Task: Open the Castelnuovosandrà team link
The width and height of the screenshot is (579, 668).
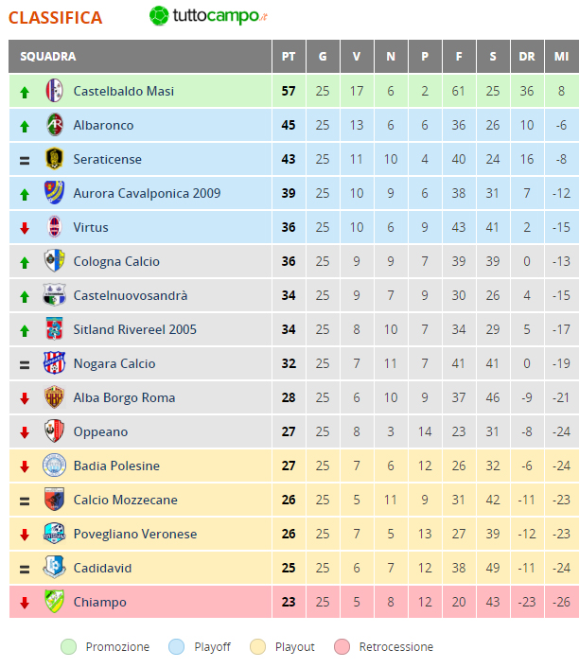Action: [130, 295]
